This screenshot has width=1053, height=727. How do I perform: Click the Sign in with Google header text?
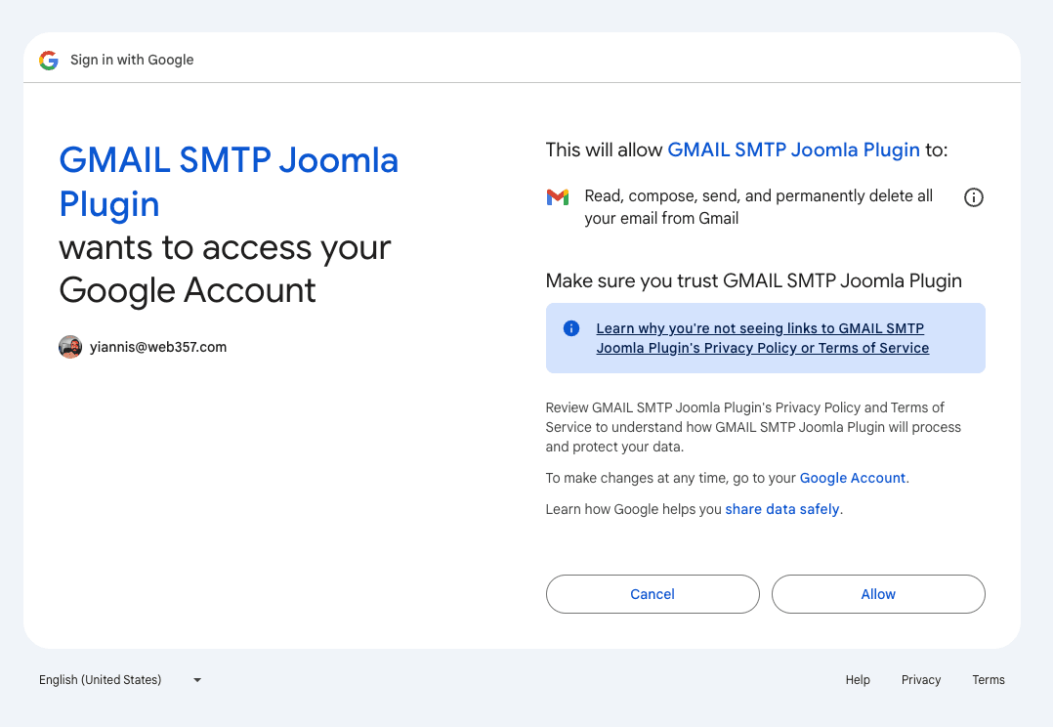point(132,61)
